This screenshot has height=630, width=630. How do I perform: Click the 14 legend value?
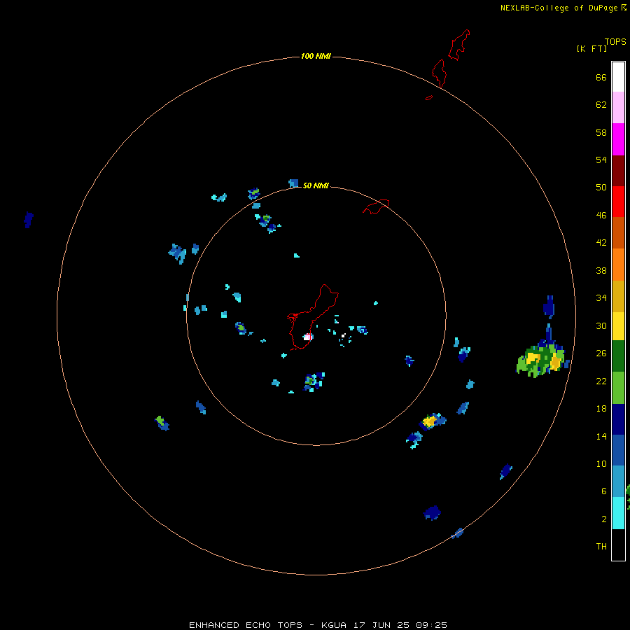click(601, 436)
